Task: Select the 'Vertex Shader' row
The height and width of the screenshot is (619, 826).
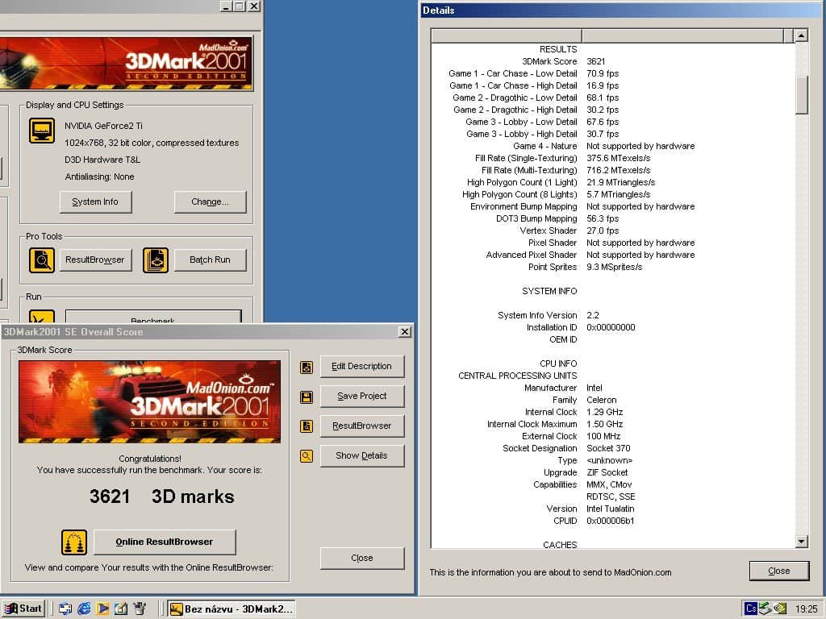Action: coord(613,231)
